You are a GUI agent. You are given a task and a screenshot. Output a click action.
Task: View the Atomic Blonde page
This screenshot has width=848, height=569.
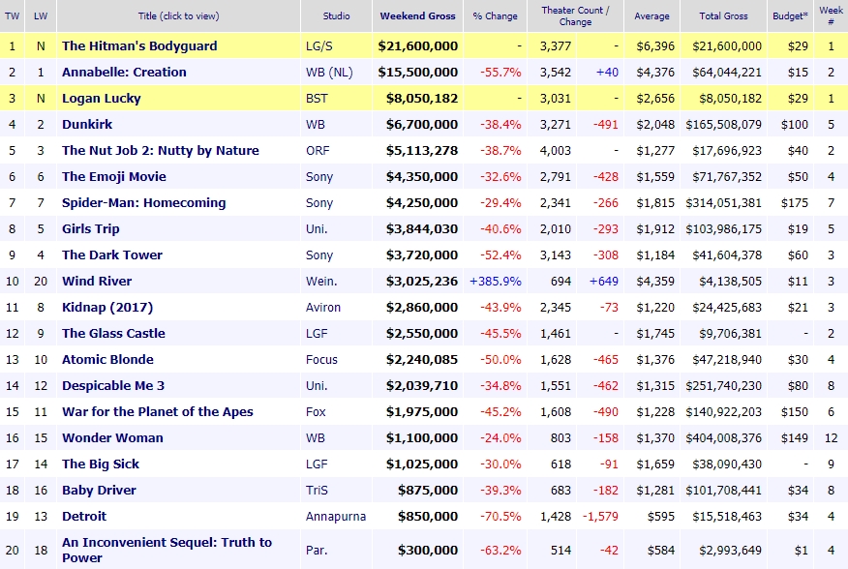[107, 360]
